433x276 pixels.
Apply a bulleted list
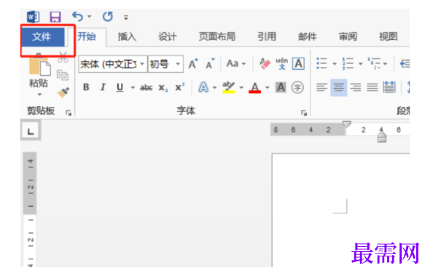[x=321, y=63]
